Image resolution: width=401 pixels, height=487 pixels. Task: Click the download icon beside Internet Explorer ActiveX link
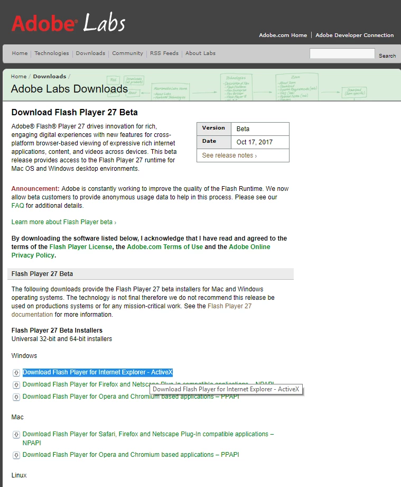click(x=16, y=373)
